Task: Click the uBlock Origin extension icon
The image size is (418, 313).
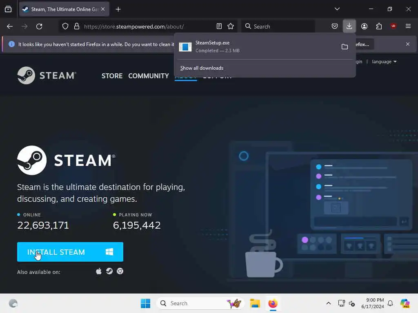Action: (394, 26)
